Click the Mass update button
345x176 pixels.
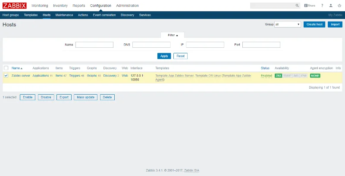(x=85, y=97)
